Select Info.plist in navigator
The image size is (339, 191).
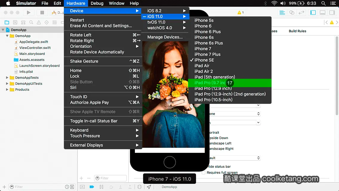[x=26, y=72]
